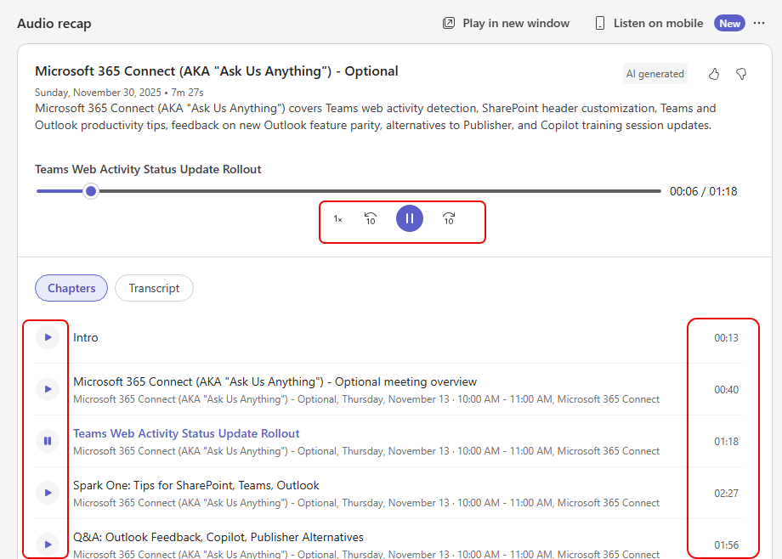
Task: Change the 1x playback speed
Action: click(337, 219)
